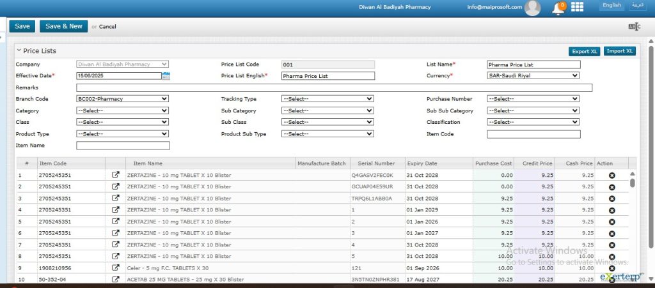Screen dimensions: 655x288
Task: Open the apps grid menu icon
Action: [577, 7]
